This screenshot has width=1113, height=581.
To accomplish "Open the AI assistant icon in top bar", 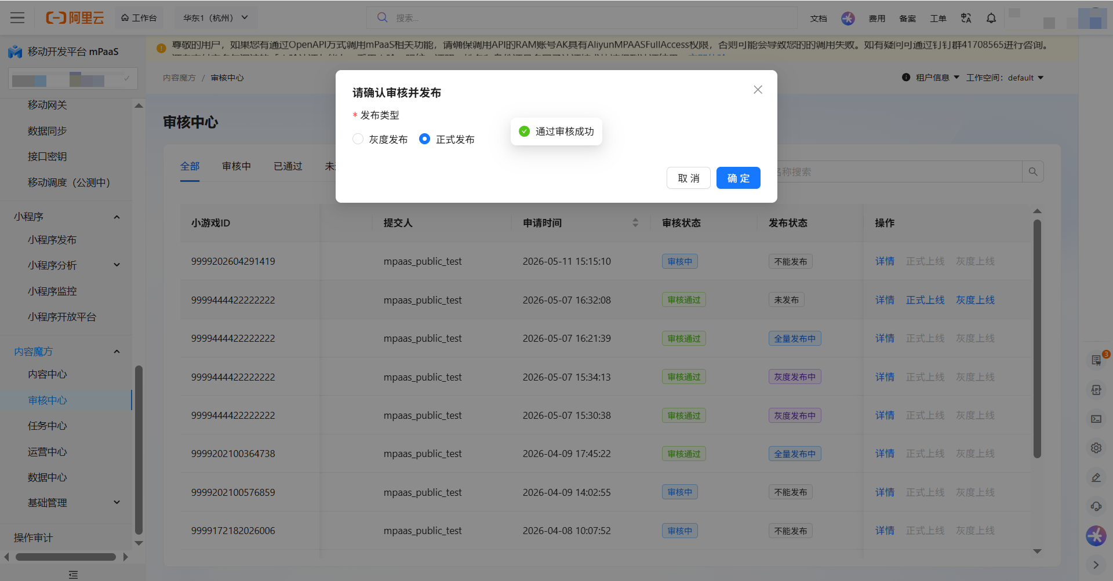I will pyautogui.click(x=848, y=19).
